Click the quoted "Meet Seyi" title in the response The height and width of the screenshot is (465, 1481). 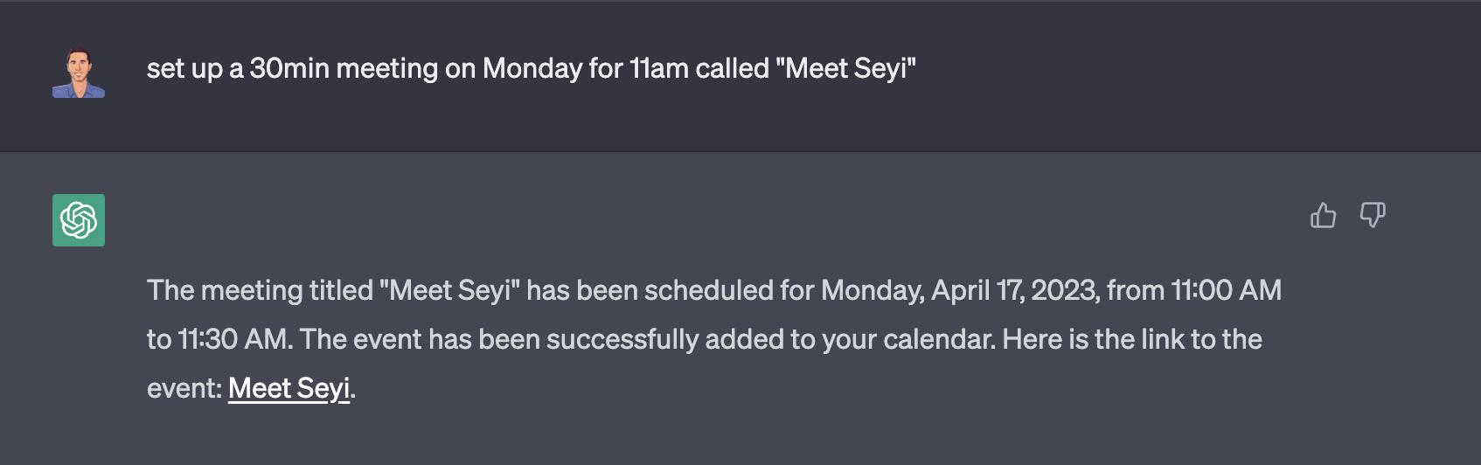449,290
